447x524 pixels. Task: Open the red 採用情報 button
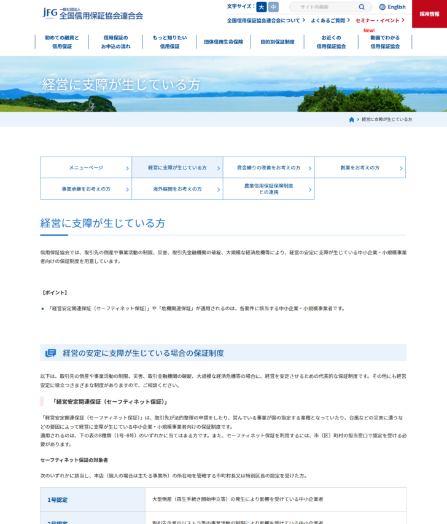coord(429,14)
